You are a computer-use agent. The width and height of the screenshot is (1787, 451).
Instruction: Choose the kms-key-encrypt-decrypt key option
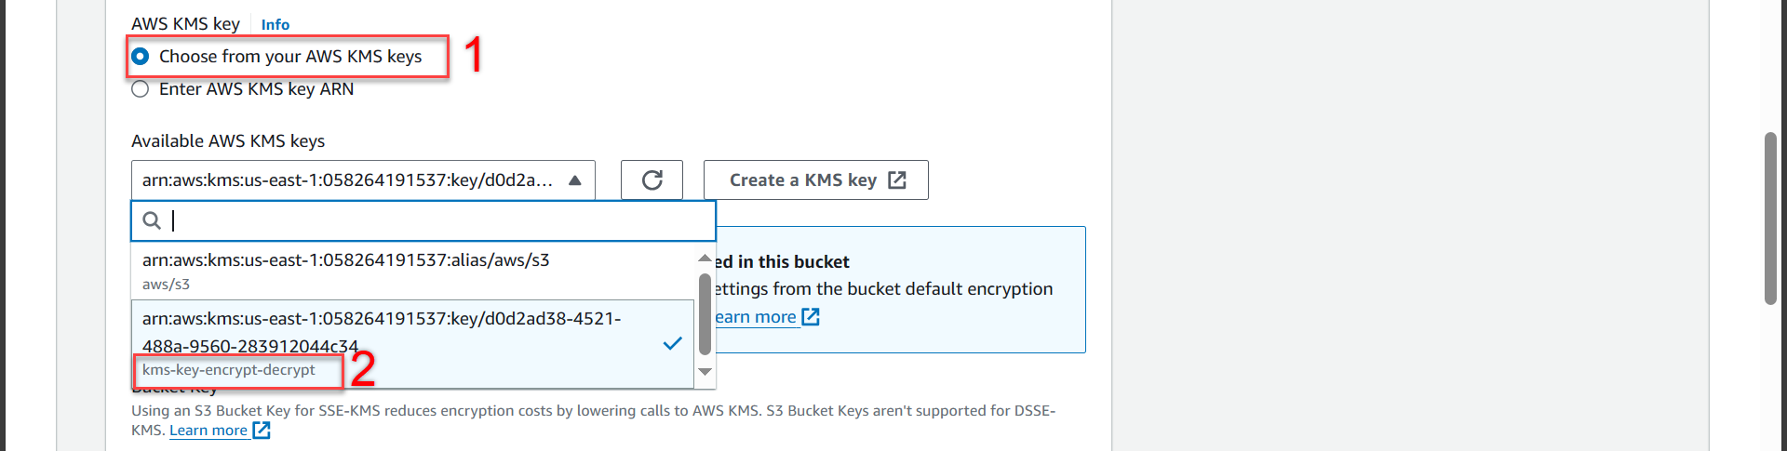(391, 343)
